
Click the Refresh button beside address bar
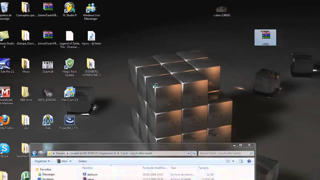[x=194, y=153]
